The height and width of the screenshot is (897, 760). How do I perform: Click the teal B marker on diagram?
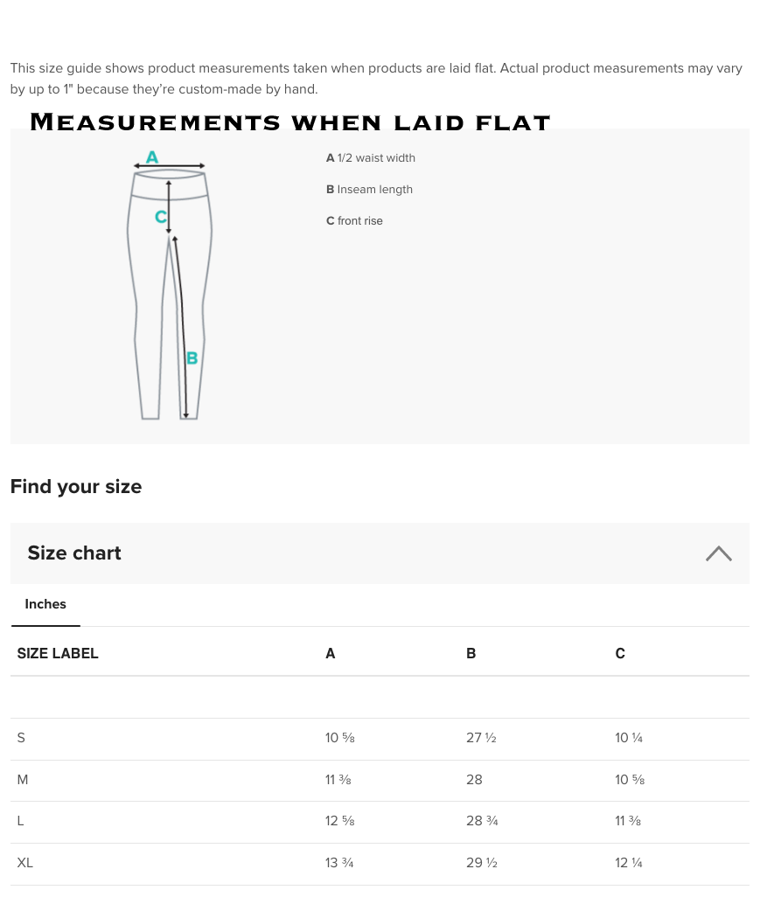tap(192, 358)
